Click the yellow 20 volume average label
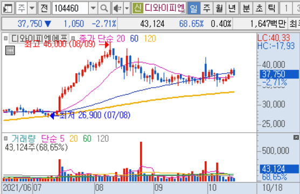 coord(74,138)
